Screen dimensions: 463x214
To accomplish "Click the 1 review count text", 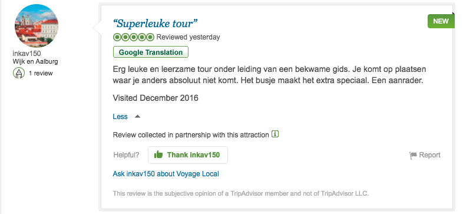I will 41,73.
